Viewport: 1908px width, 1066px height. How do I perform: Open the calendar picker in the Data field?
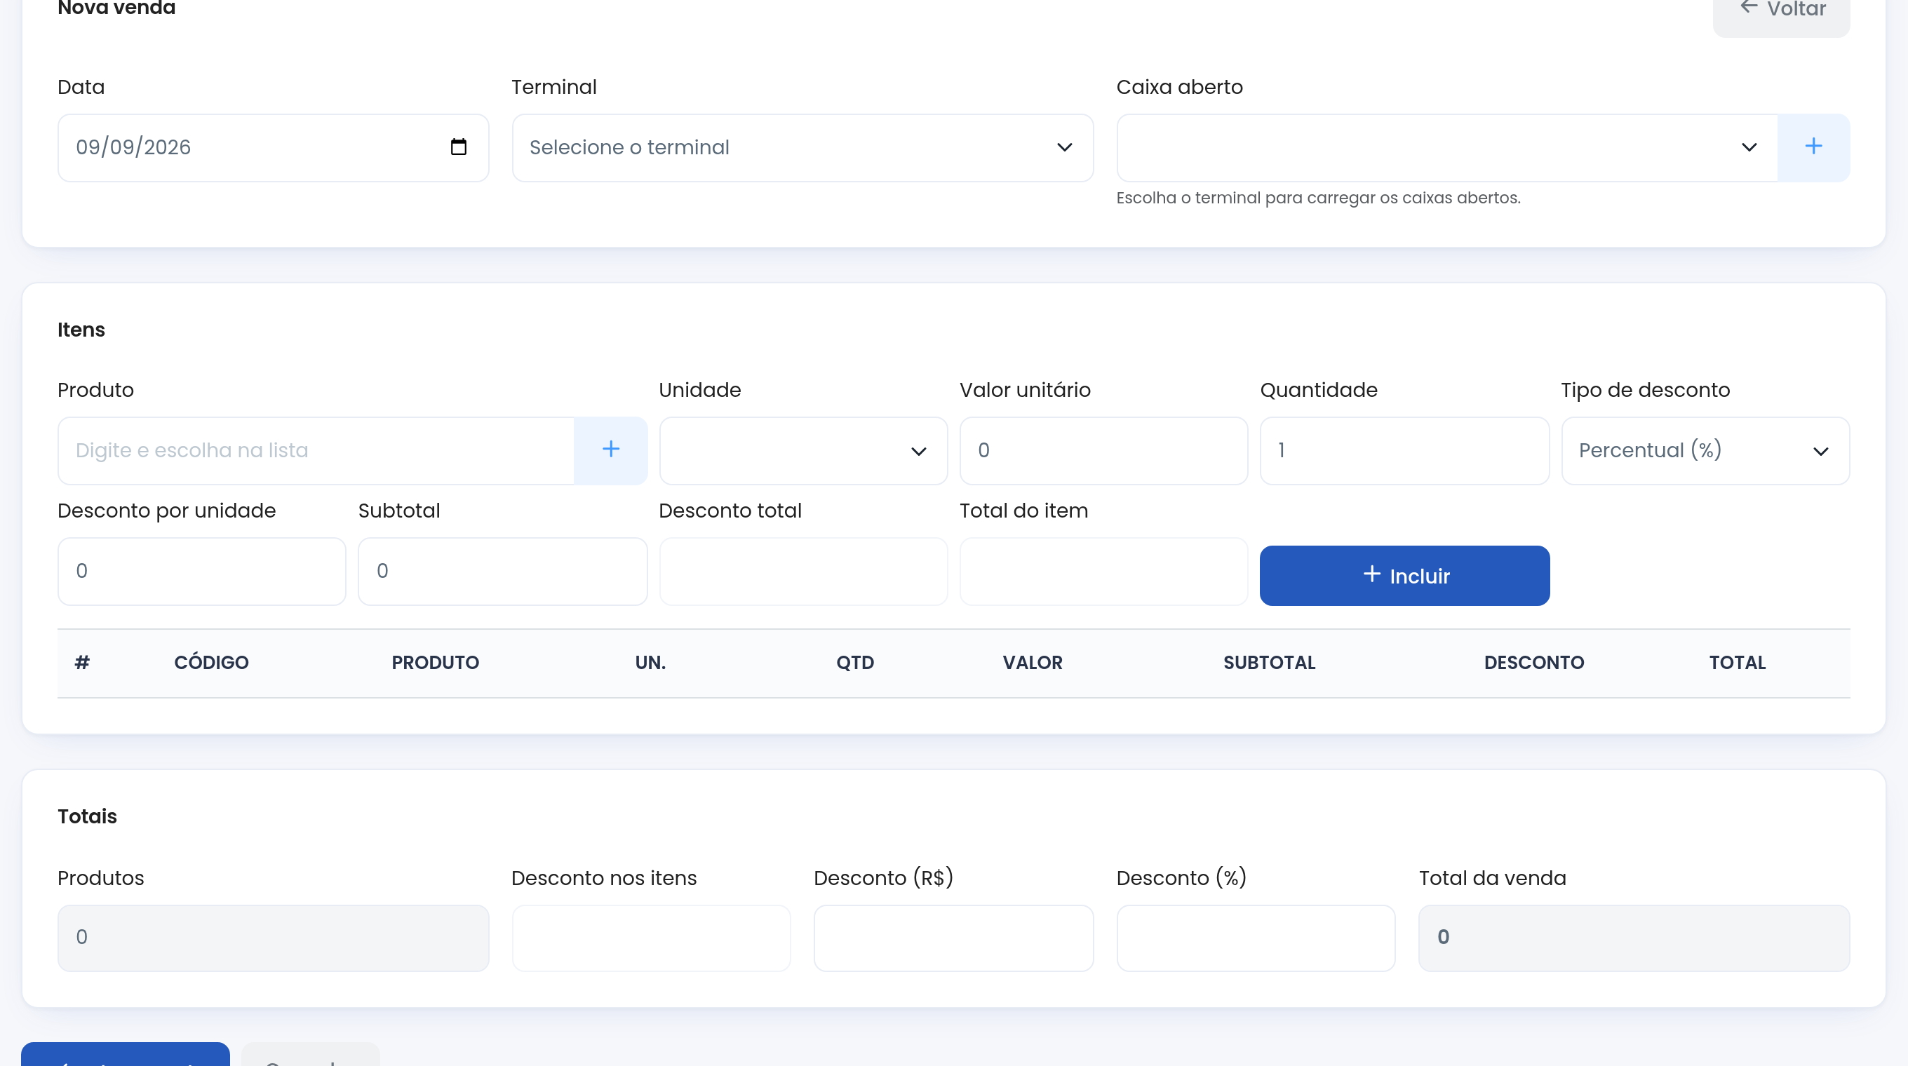(x=459, y=147)
